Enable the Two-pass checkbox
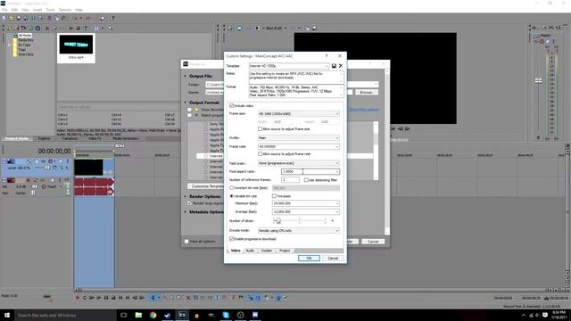This screenshot has height=321, width=571. (274, 196)
